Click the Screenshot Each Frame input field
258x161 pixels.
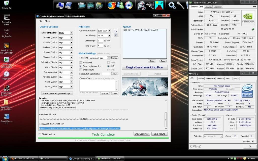click(x=106, y=74)
